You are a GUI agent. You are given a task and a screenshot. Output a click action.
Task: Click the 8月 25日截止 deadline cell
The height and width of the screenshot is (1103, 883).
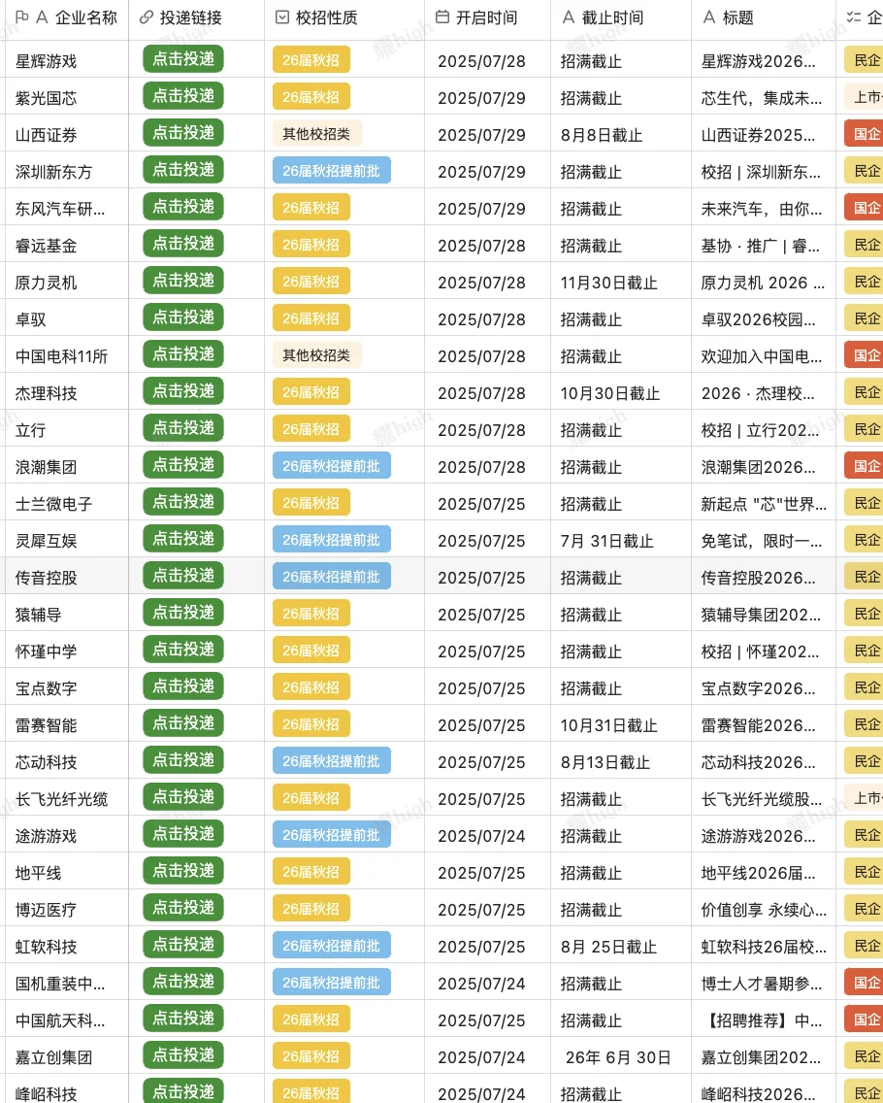tap(621, 947)
